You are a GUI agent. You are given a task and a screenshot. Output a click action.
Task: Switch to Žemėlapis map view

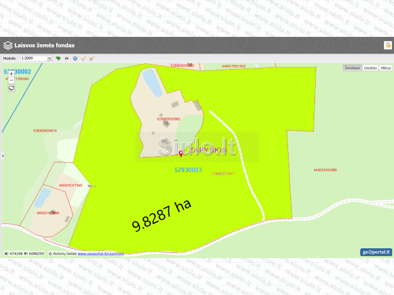(x=352, y=68)
